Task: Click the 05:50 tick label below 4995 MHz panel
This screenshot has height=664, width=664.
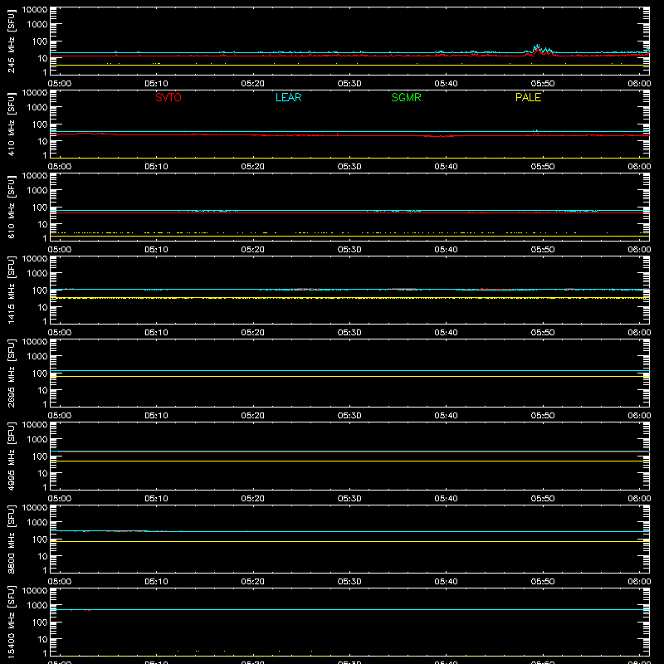Action: point(543,499)
